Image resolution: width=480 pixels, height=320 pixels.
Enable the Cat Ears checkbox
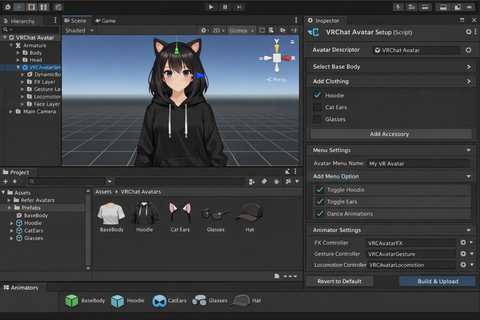(317, 107)
